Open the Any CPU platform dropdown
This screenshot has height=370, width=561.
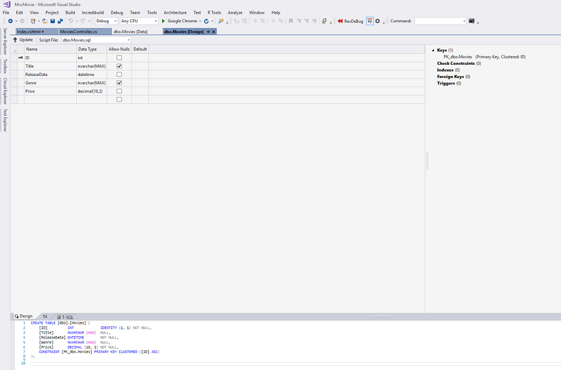pos(156,20)
